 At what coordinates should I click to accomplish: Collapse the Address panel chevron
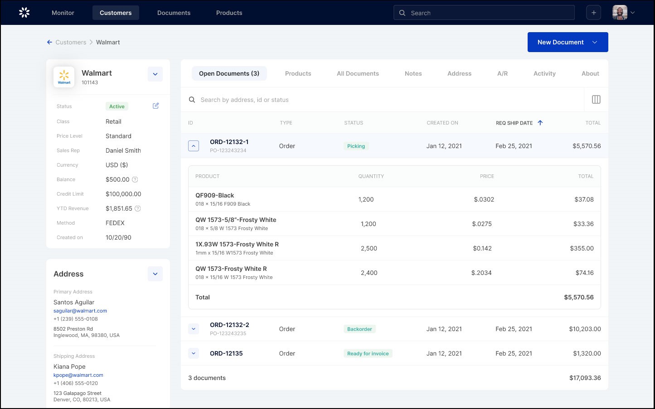(155, 274)
